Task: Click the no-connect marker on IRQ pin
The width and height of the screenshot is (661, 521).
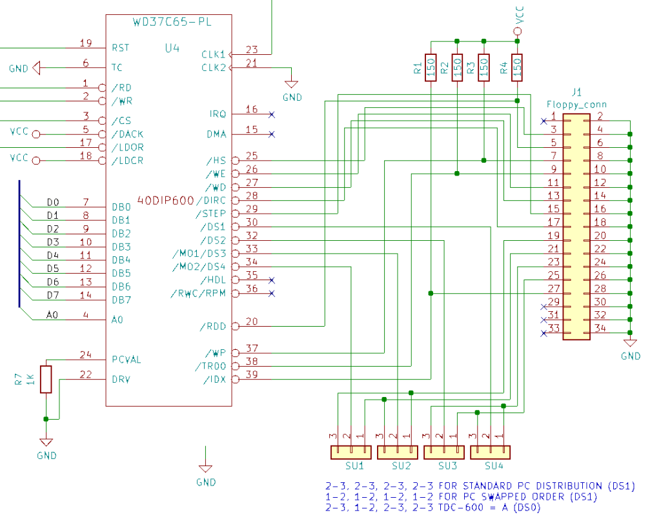Action: tap(271, 114)
